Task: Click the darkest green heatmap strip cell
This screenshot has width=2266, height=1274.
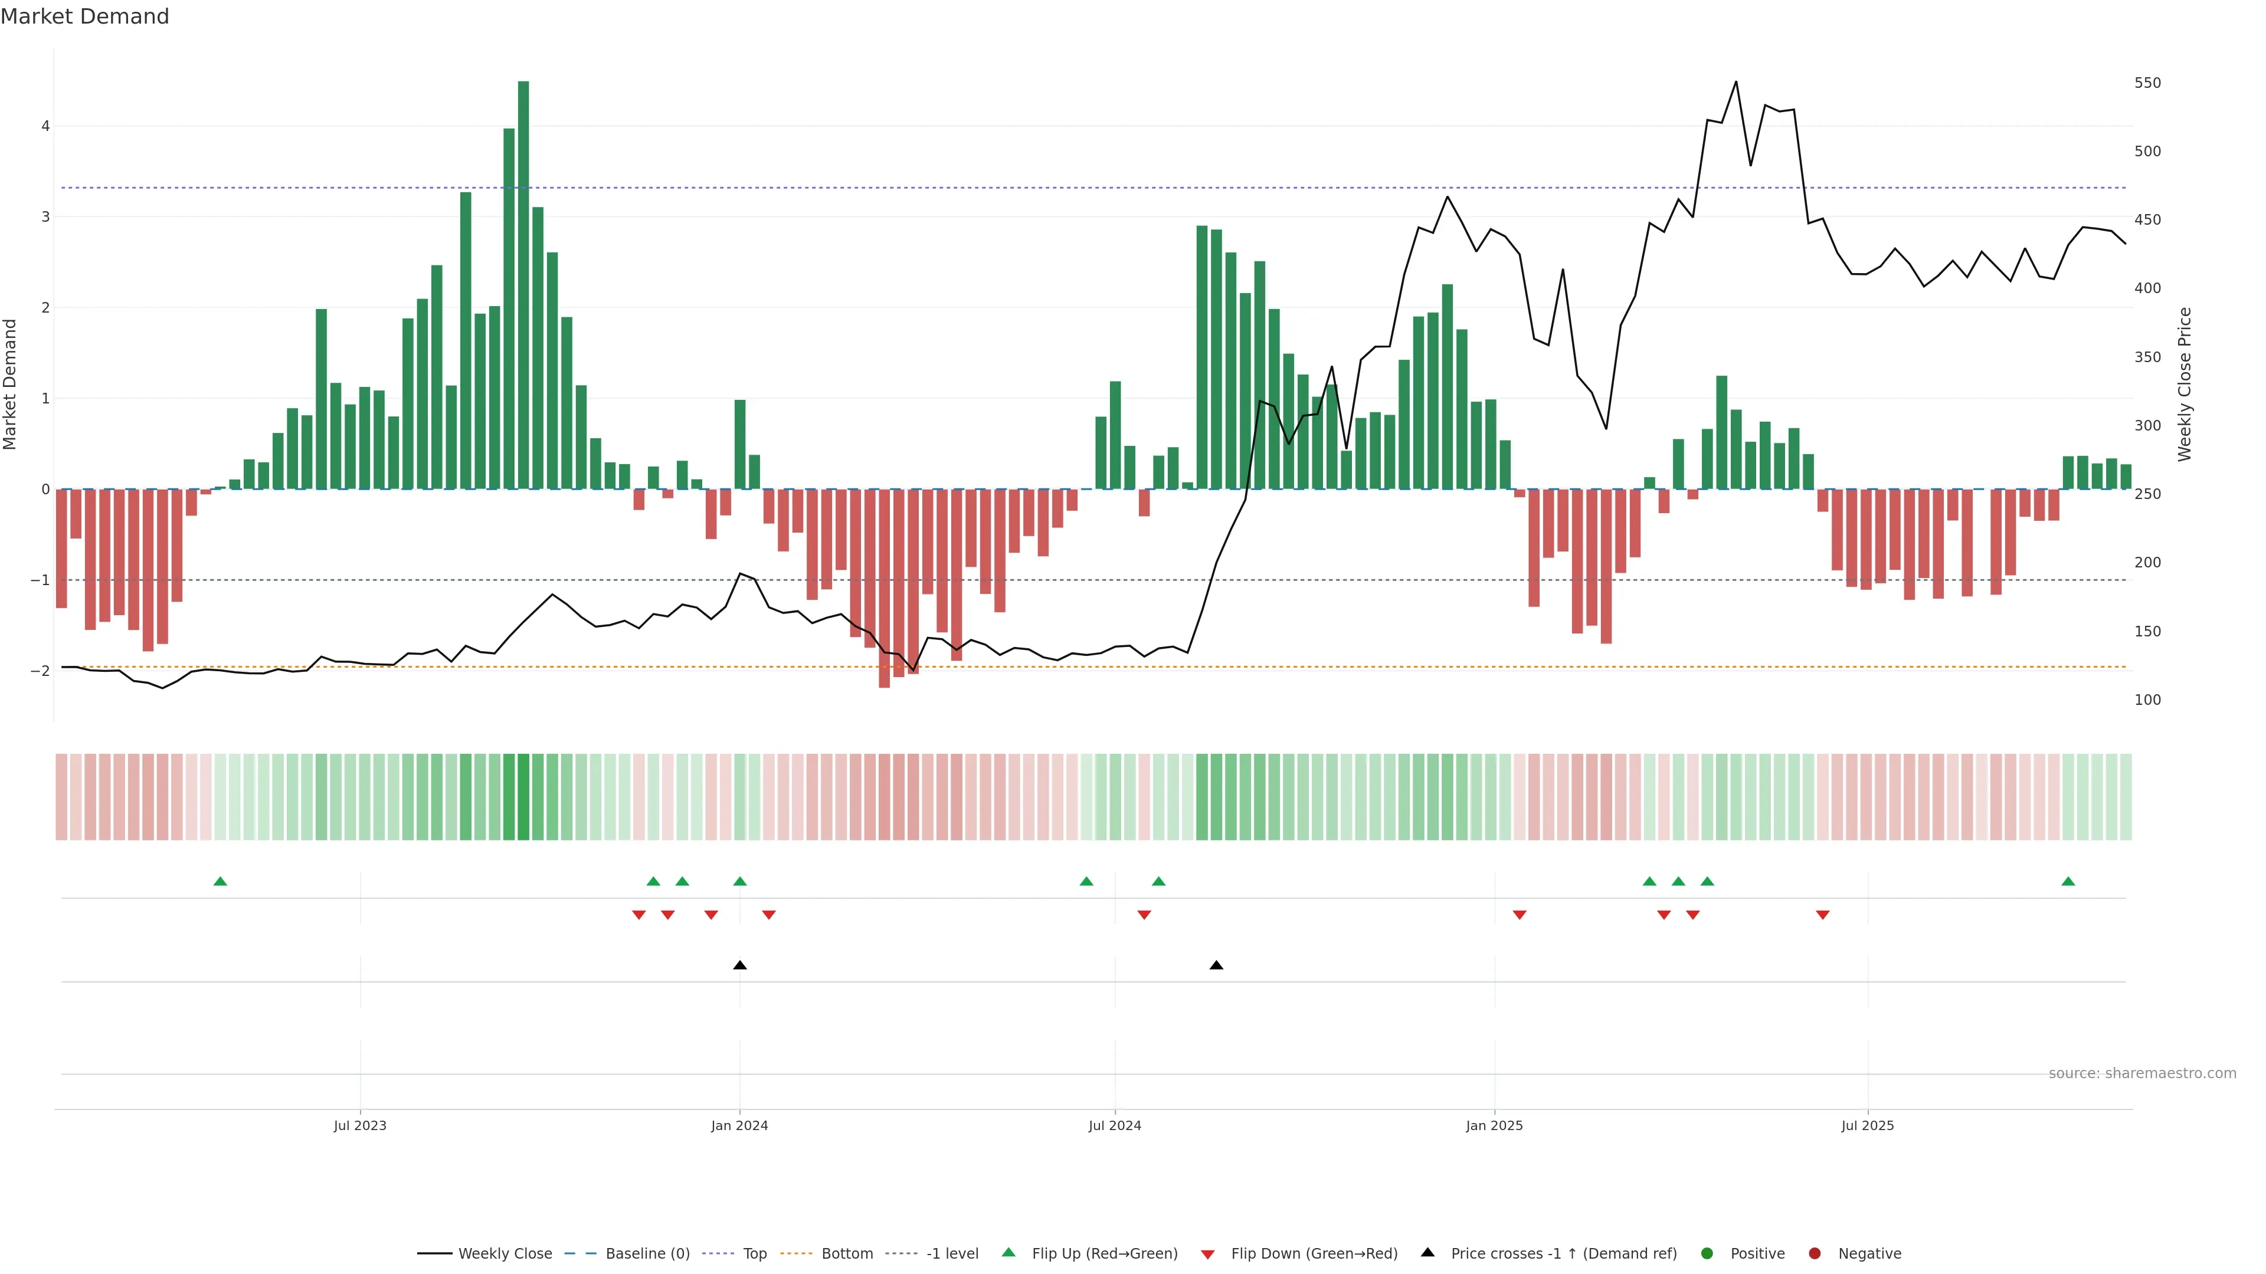Action: pos(523,797)
